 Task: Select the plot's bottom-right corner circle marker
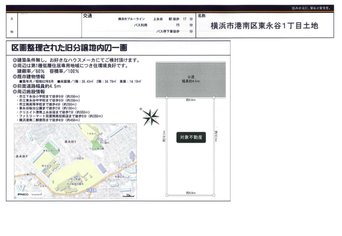point(214,195)
